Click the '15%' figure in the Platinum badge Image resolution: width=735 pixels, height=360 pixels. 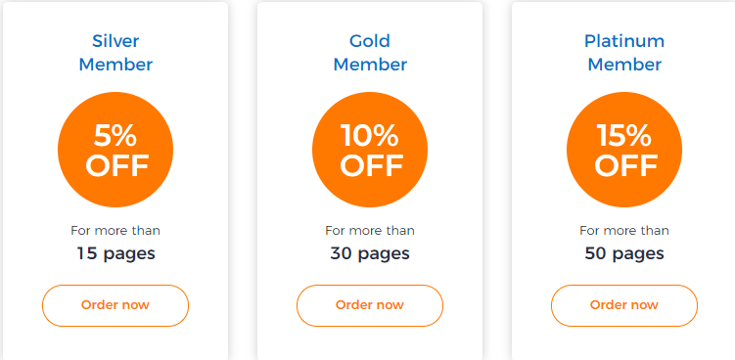(x=623, y=135)
